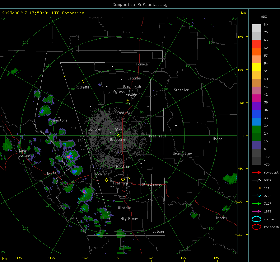The height and width of the screenshot is (262, 280).
Task: Click the -30 value on dBZ scale
Action: tap(267, 164)
